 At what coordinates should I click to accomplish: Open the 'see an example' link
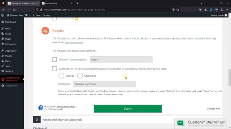[74, 42]
